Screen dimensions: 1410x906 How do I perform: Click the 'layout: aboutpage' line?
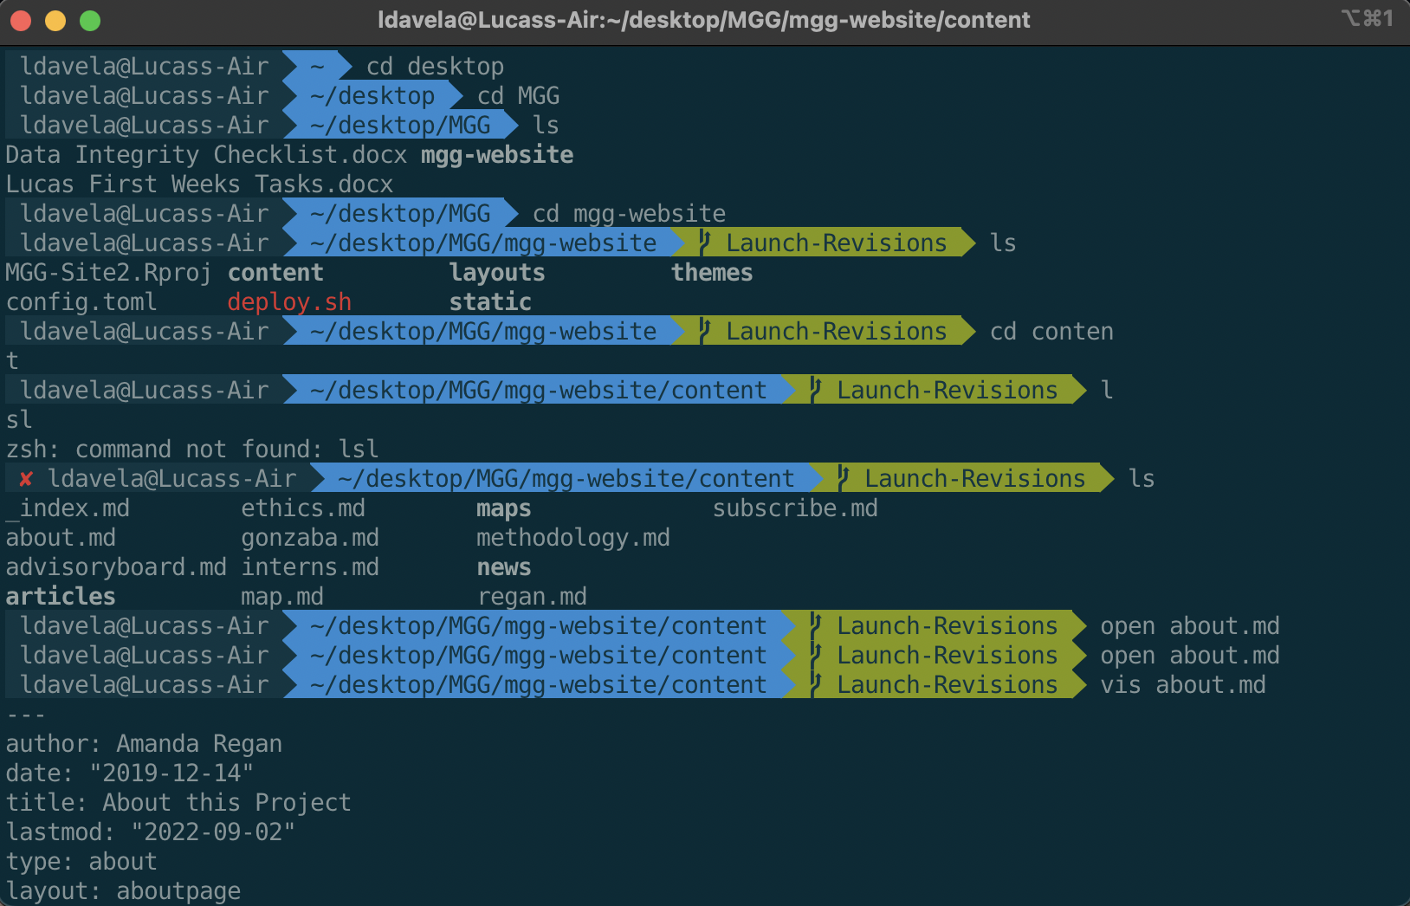tap(123, 891)
